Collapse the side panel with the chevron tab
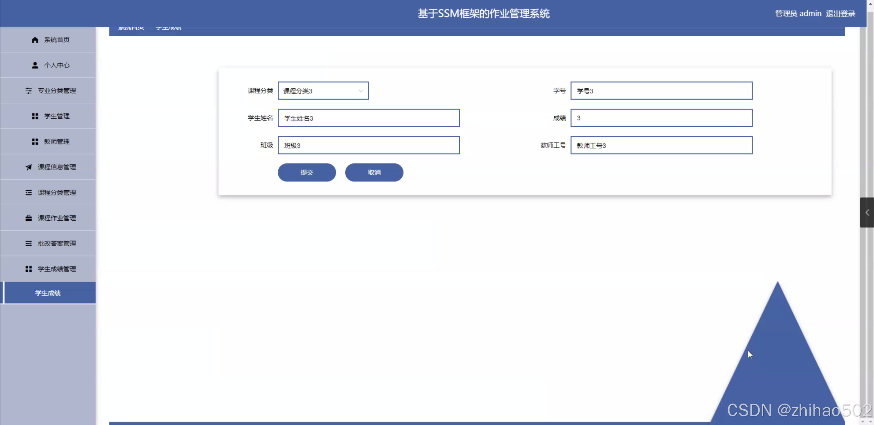 tap(867, 212)
